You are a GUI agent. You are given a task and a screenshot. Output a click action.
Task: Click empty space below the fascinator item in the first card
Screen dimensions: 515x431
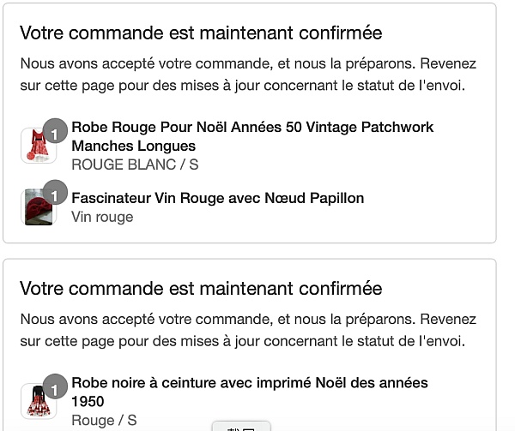(250, 234)
